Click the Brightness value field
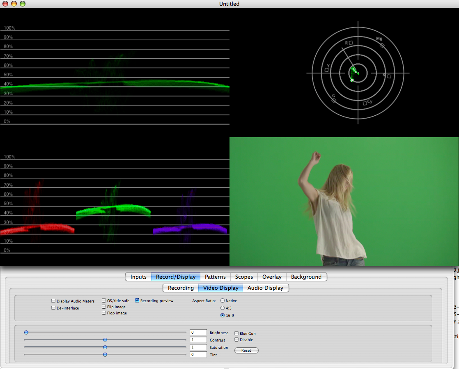Image resolution: width=459 pixels, height=369 pixels. coord(198,332)
